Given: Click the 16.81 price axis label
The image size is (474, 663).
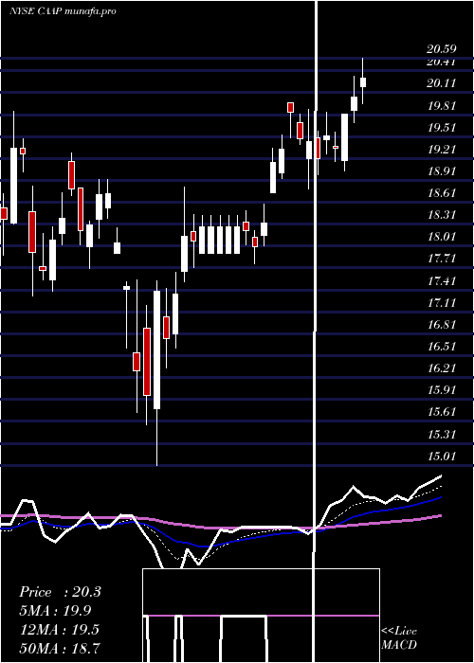Looking at the screenshot, I should [442, 325].
